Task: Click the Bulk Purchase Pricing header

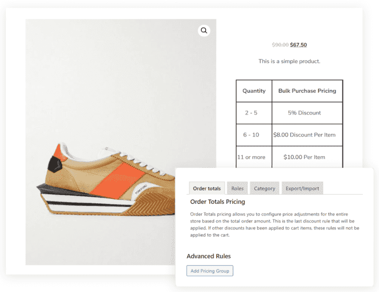Action: pyautogui.click(x=307, y=91)
